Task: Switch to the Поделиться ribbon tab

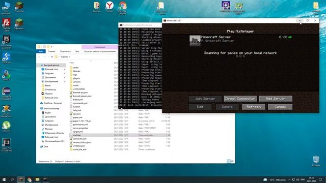Action: click(65, 51)
